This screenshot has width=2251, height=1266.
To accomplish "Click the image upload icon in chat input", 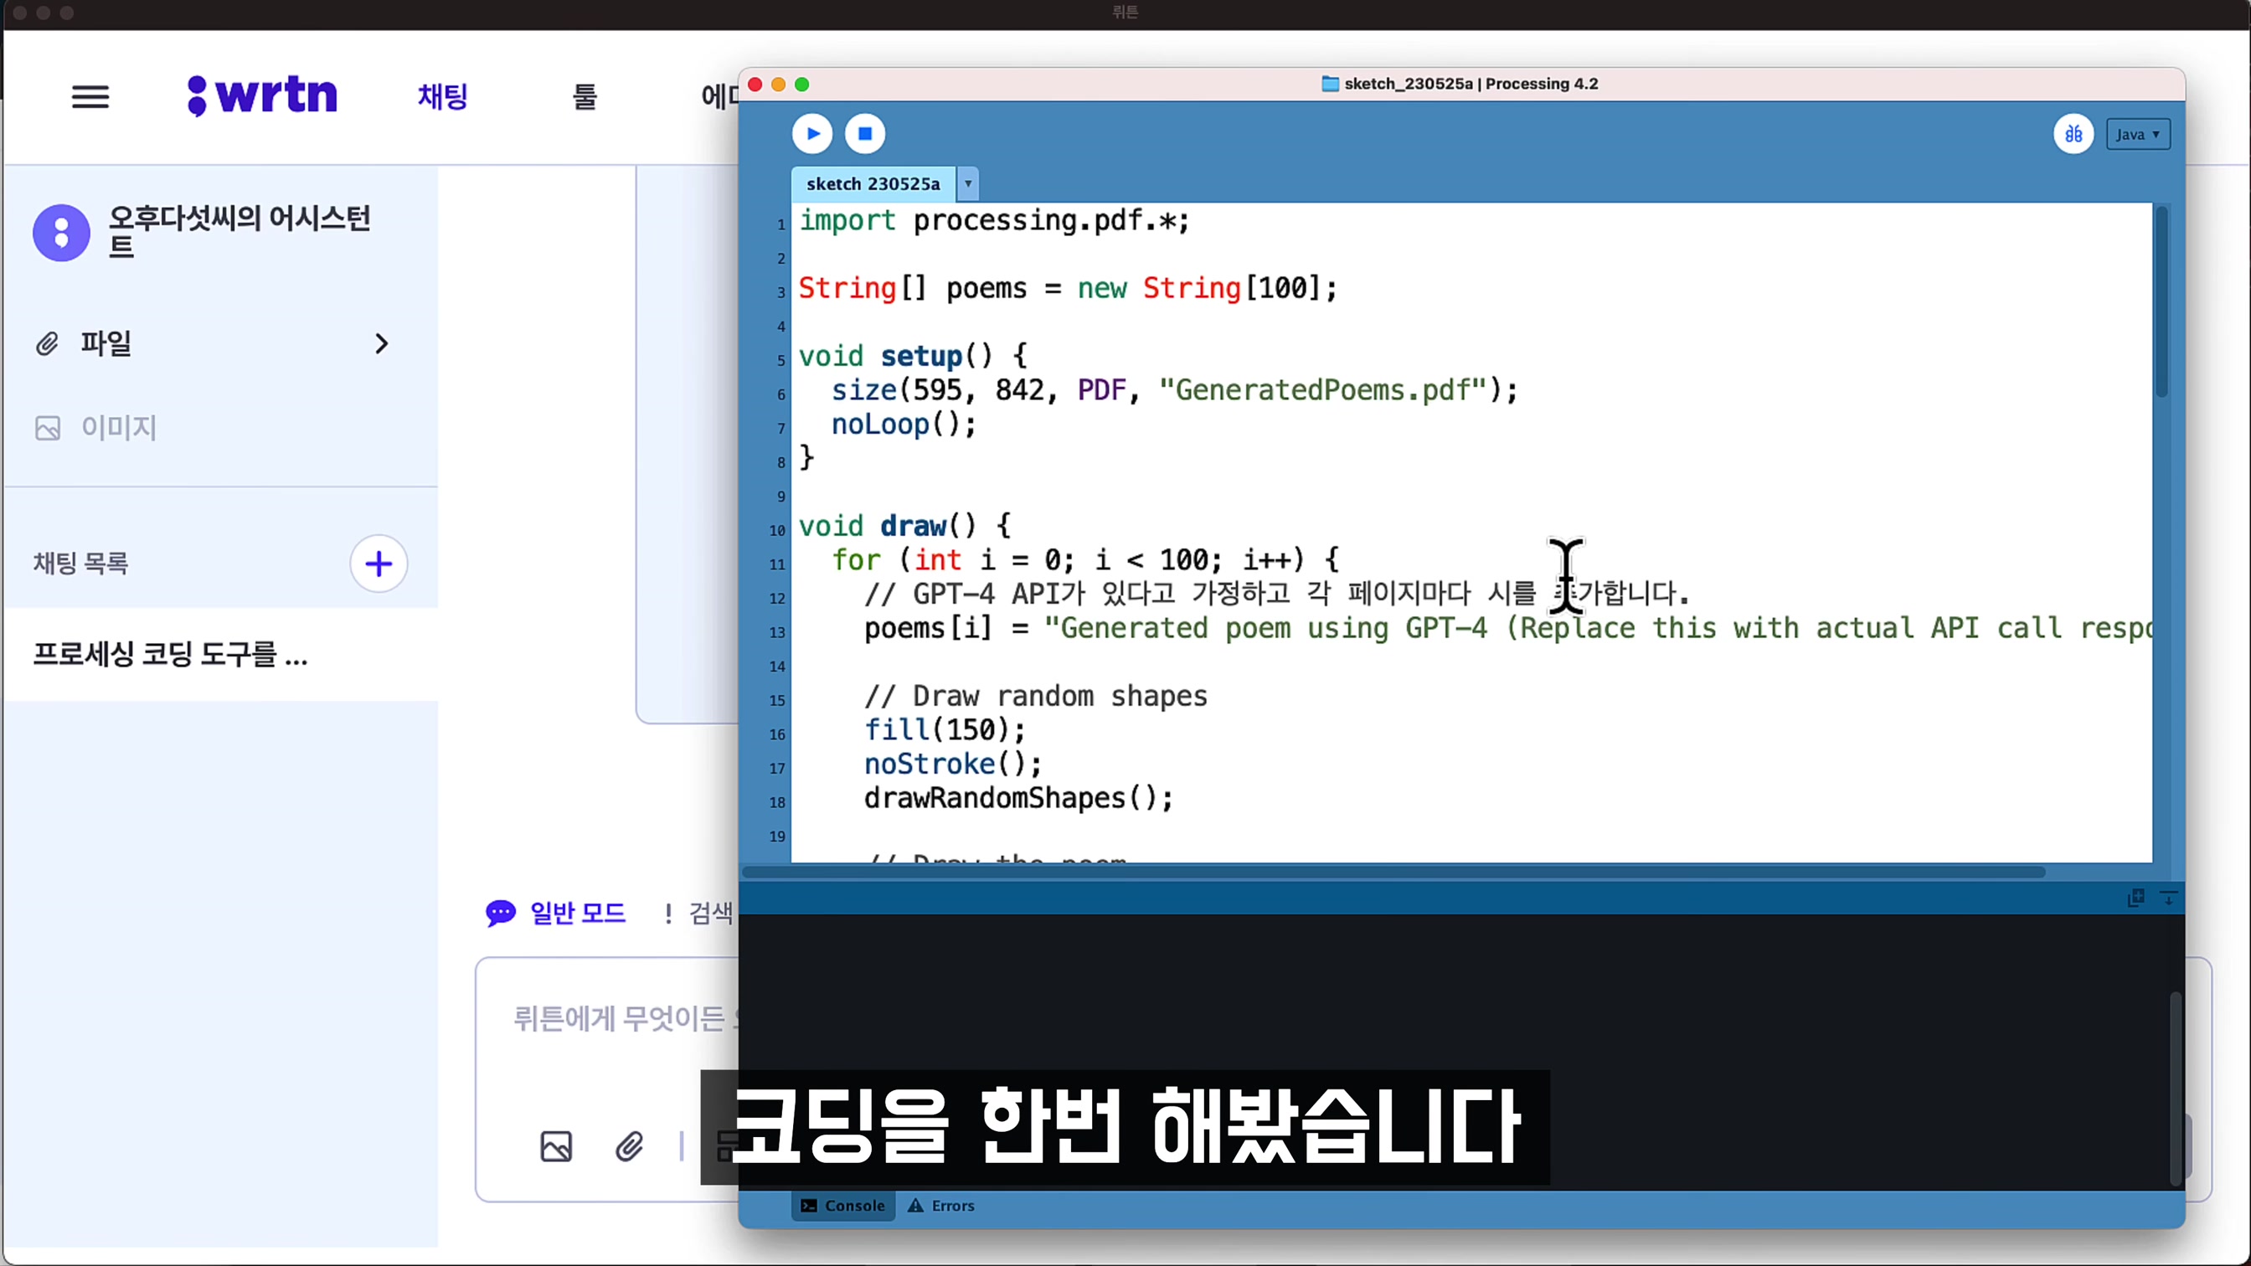I will [556, 1145].
